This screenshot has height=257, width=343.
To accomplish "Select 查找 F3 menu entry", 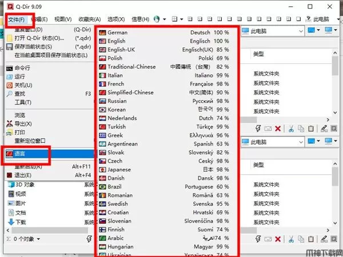I will coord(49,94).
